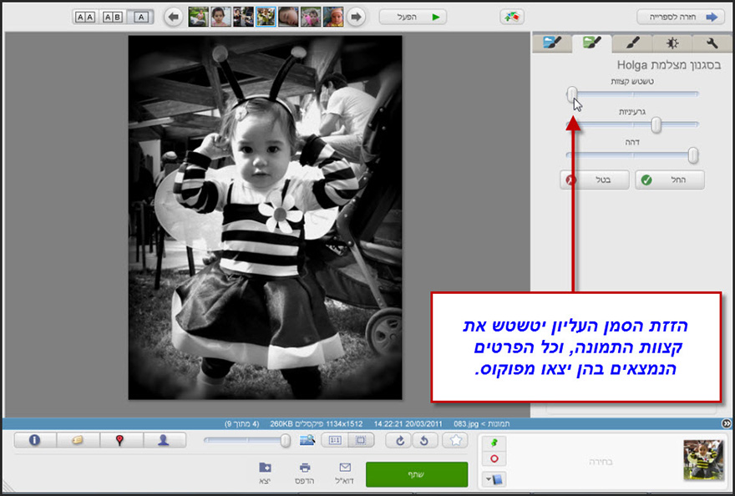The height and width of the screenshot is (496, 735).
Task: Open people tagging with the person icon
Action: (x=165, y=440)
